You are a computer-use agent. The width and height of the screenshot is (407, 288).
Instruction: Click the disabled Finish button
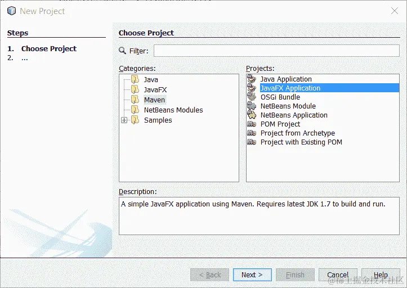click(295, 274)
